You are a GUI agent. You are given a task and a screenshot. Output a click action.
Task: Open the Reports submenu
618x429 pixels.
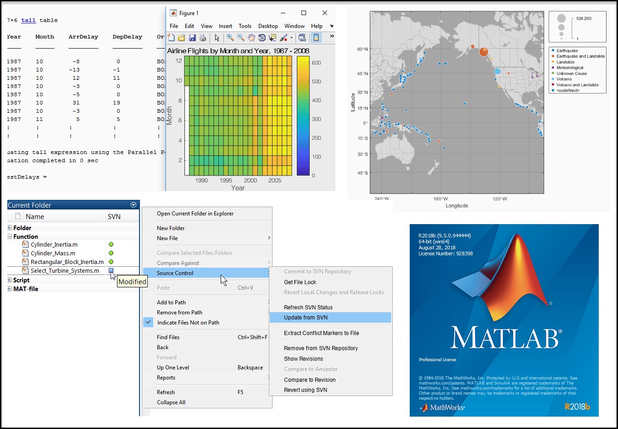pyautogui.click(x=207, y=378)
